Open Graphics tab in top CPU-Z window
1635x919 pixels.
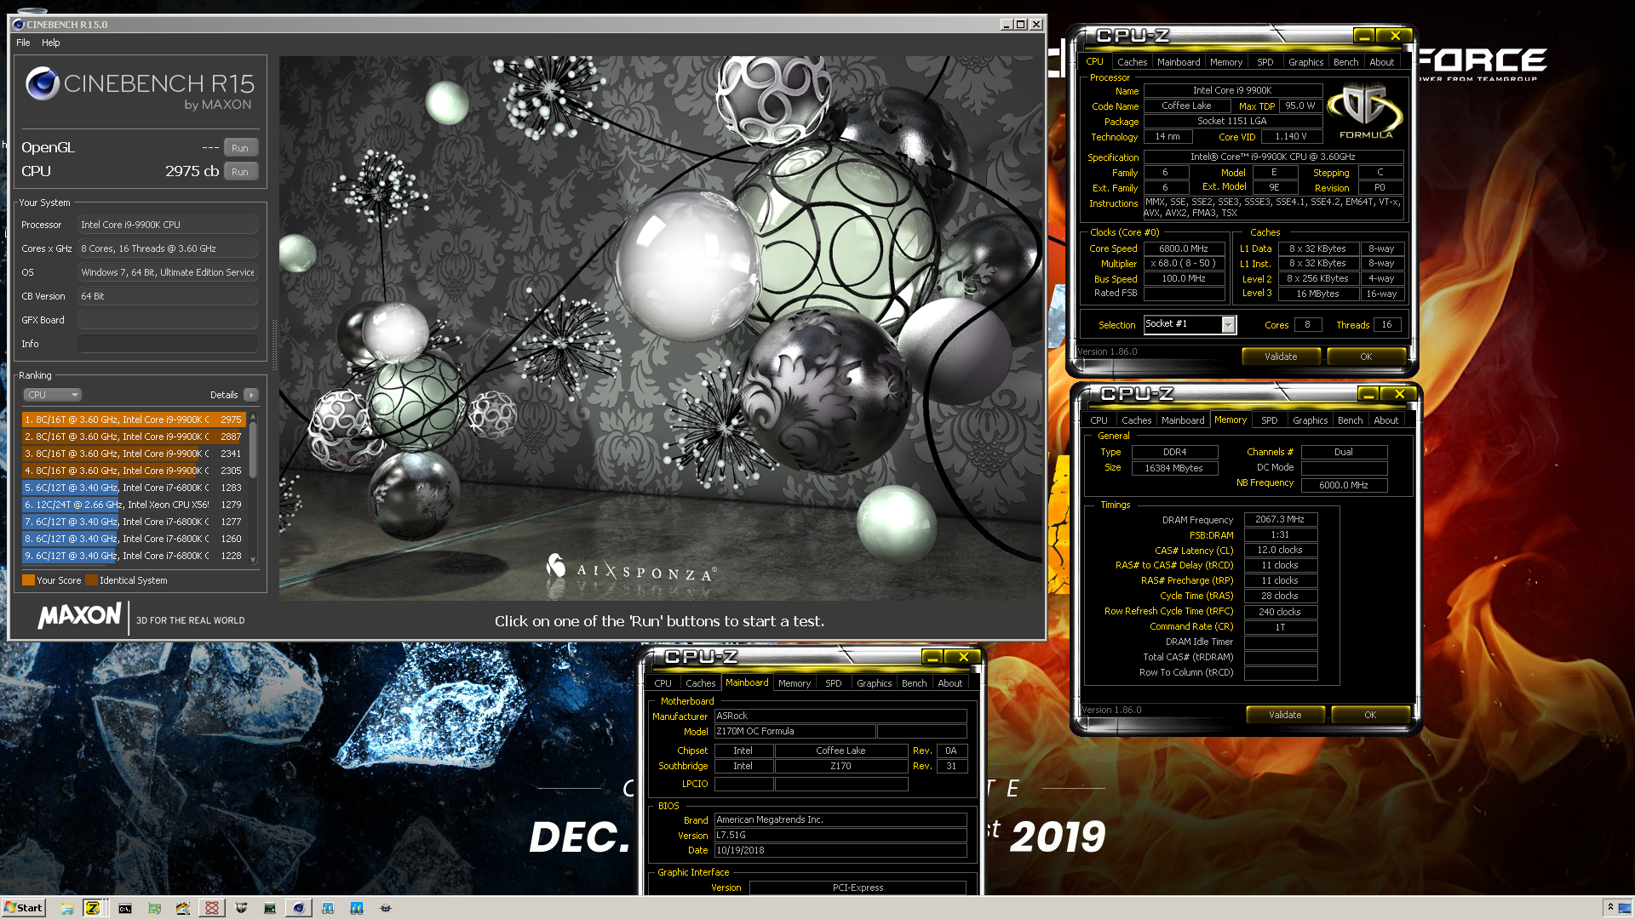pyautogui.click(x=1305, y=62)
